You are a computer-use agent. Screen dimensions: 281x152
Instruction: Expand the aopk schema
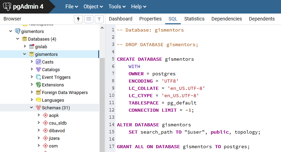pos(39,115)
